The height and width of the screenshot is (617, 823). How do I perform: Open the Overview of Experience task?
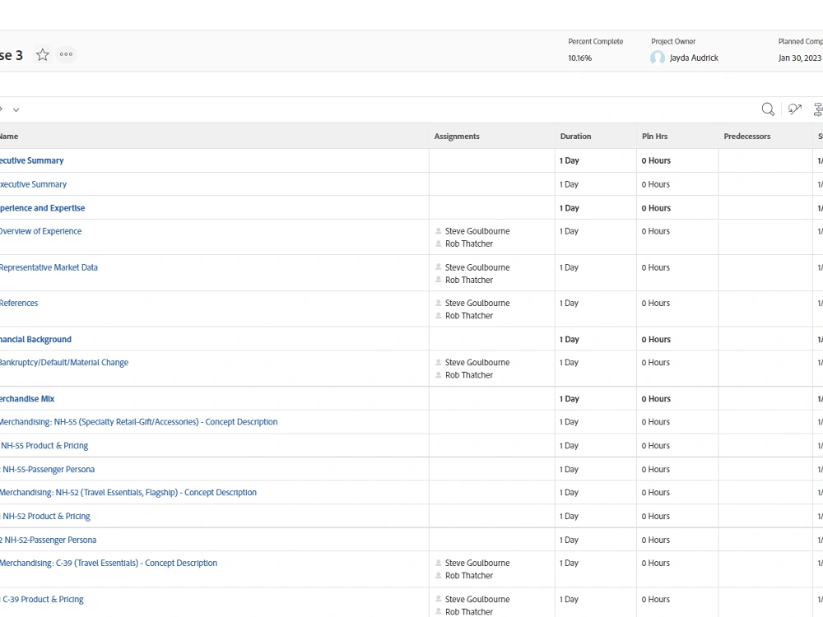point(40,231)
